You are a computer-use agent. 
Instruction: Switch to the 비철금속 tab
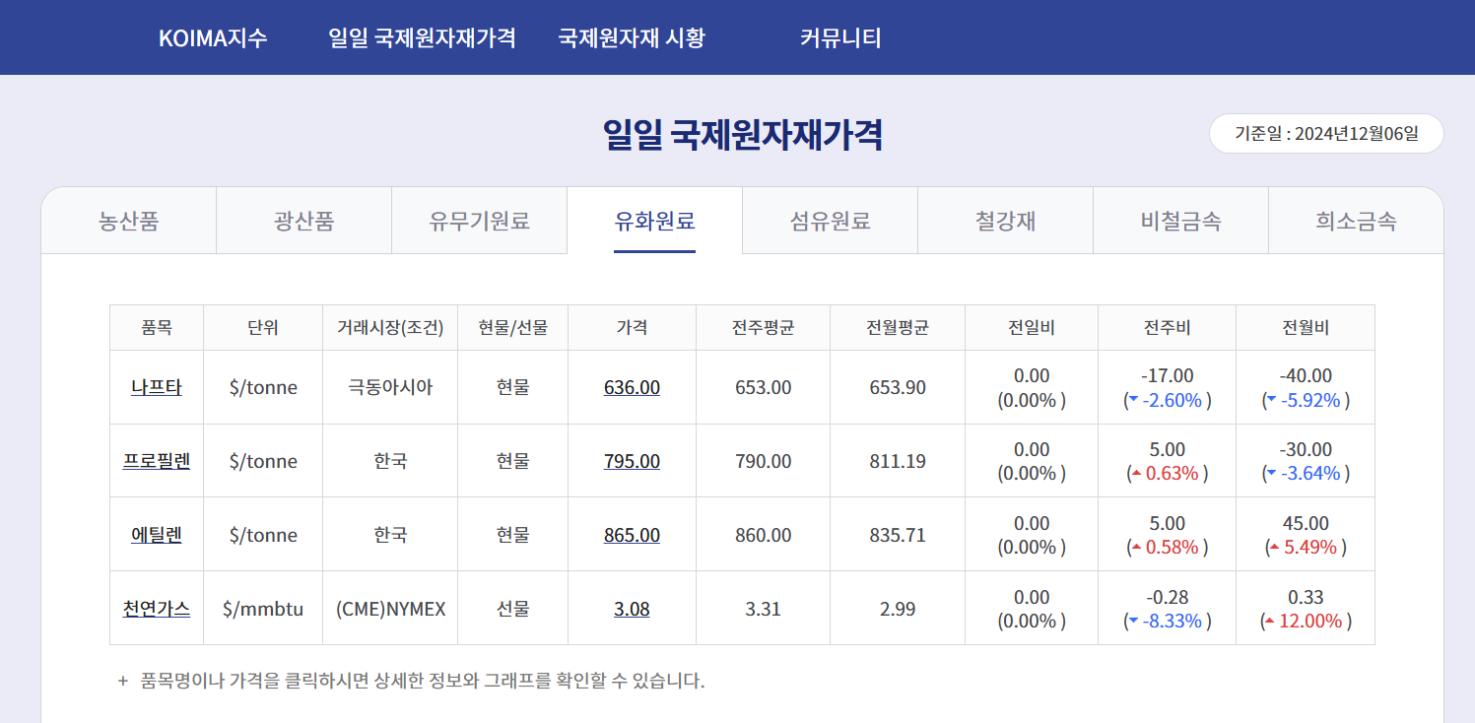[x=1180, y=221]
